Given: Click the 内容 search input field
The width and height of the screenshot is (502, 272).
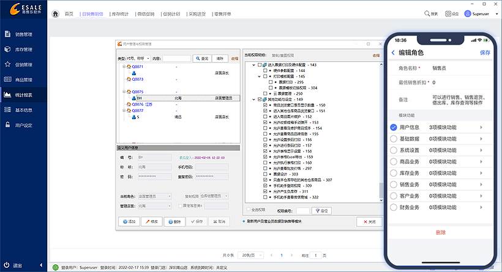Looking at the screenshot, I should click(177, 58).
